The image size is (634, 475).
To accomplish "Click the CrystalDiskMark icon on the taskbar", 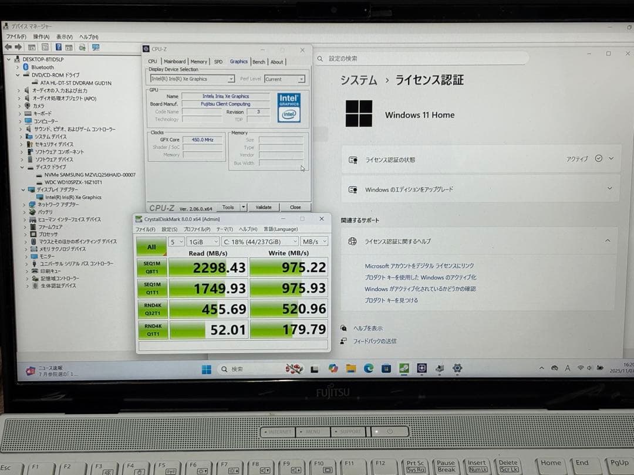I will [x=404, y=368].
